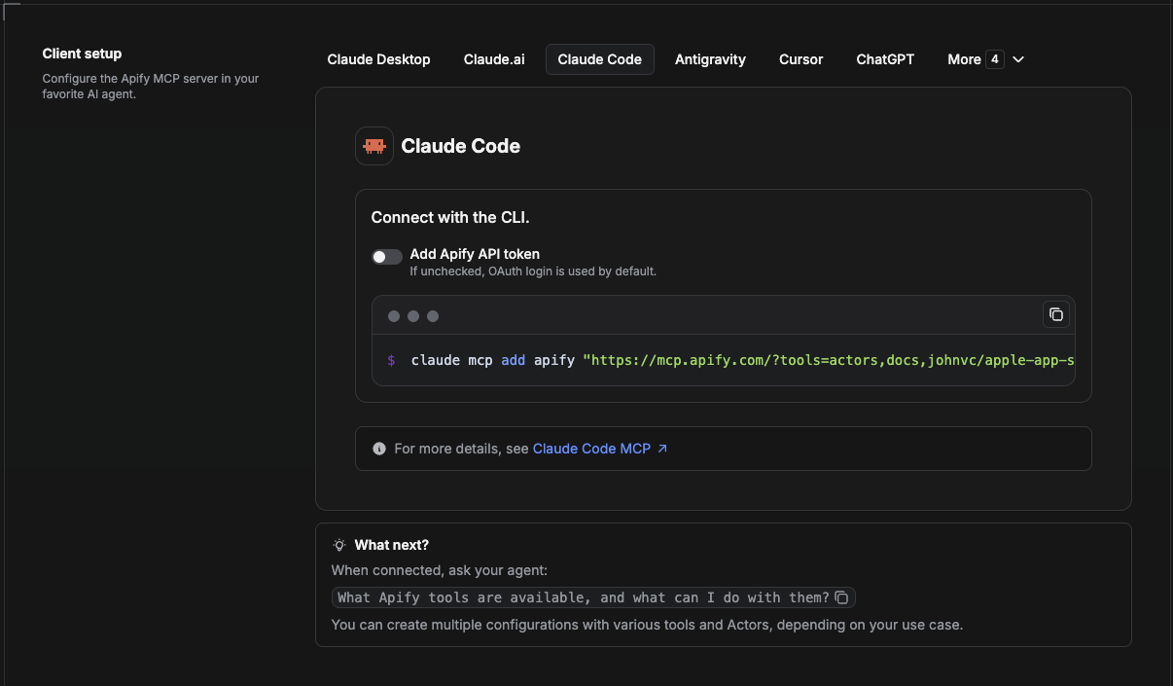
Task: Expand the More clients dropdown
Action: point(986,59)
